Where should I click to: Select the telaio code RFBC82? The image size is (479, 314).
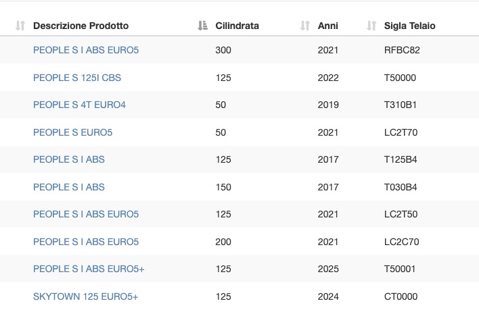click(x=402, y=50)
